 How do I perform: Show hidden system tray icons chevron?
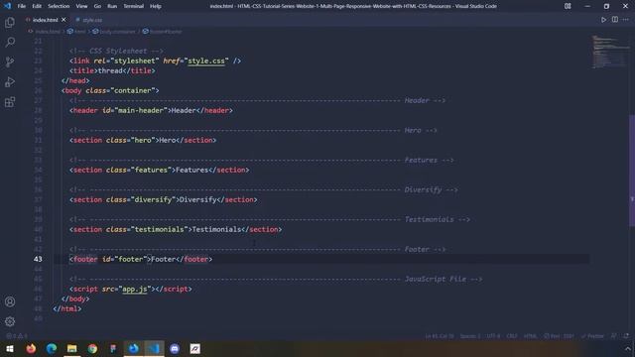click(627, 348)
